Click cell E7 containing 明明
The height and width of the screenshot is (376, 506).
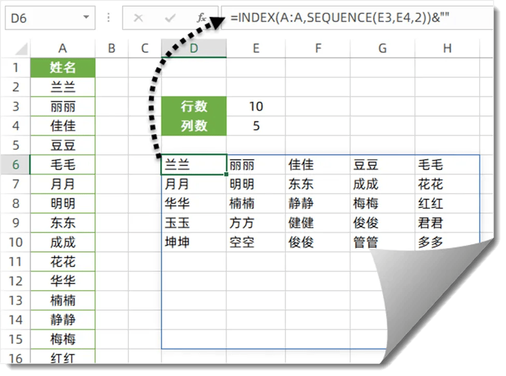pyautogui.click(x=256, y=184)
